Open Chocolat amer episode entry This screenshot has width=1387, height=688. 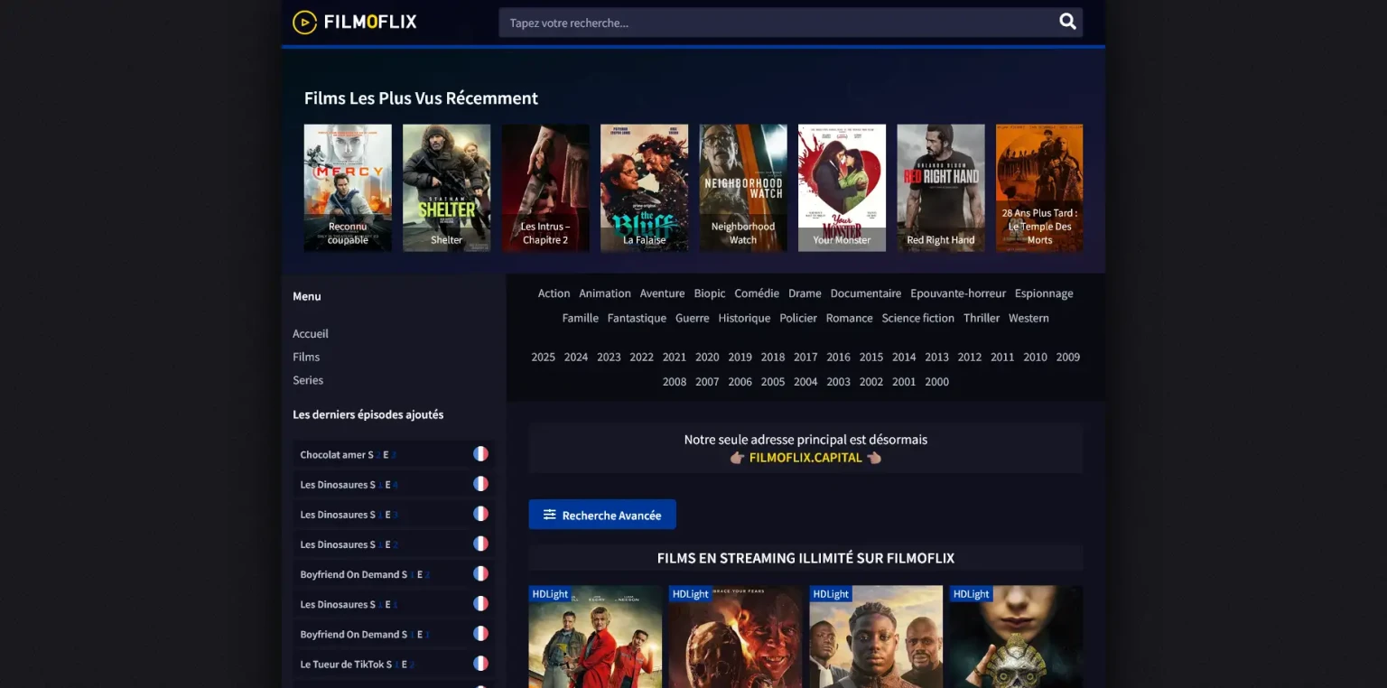[394, 454]
